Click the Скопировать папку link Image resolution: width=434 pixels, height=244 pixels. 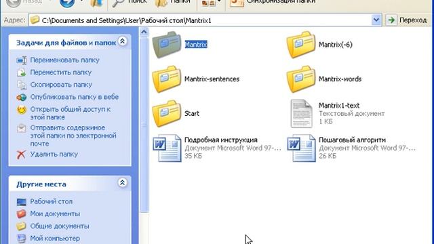click(61, 85)
